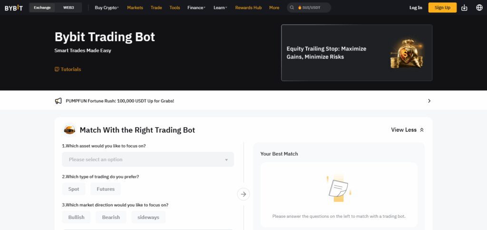This screenshot has width=487, height=230.
Task: Open the language globe icon
Action: point(479,8)
